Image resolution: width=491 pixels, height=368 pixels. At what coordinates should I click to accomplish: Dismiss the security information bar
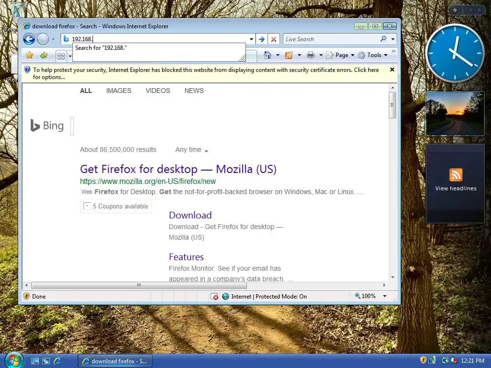point(392,70)
